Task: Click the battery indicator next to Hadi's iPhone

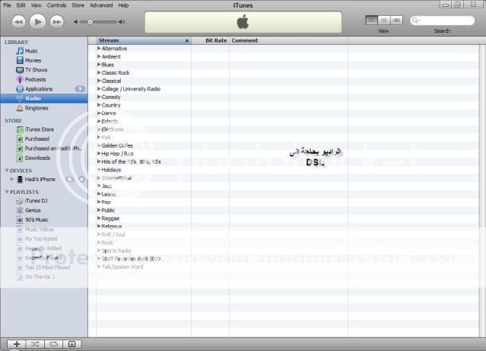Action: [71, 180]
